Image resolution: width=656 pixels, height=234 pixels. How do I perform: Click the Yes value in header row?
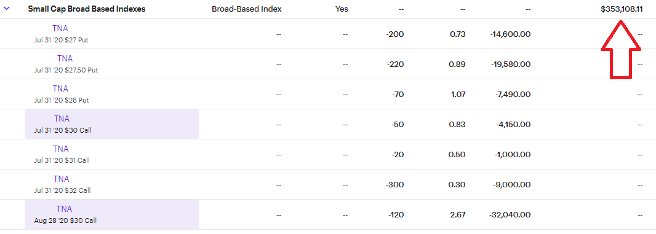pyautogui.click(x=342, y=9)
